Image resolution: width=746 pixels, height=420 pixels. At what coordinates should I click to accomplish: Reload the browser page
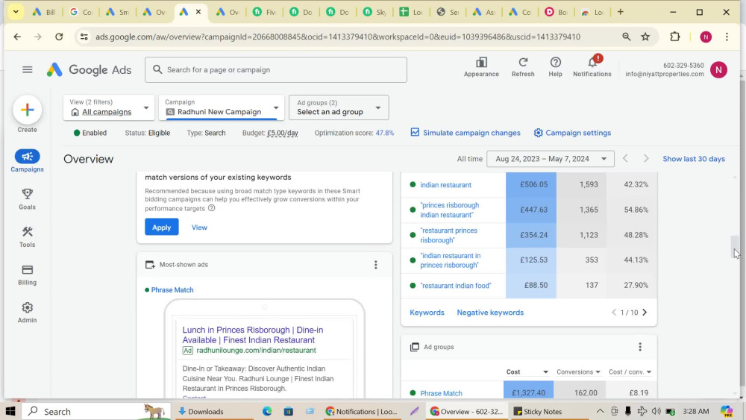point(59,37)
